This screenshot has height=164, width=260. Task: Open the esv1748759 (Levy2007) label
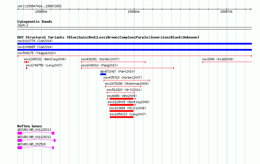(x=44, y=65)
